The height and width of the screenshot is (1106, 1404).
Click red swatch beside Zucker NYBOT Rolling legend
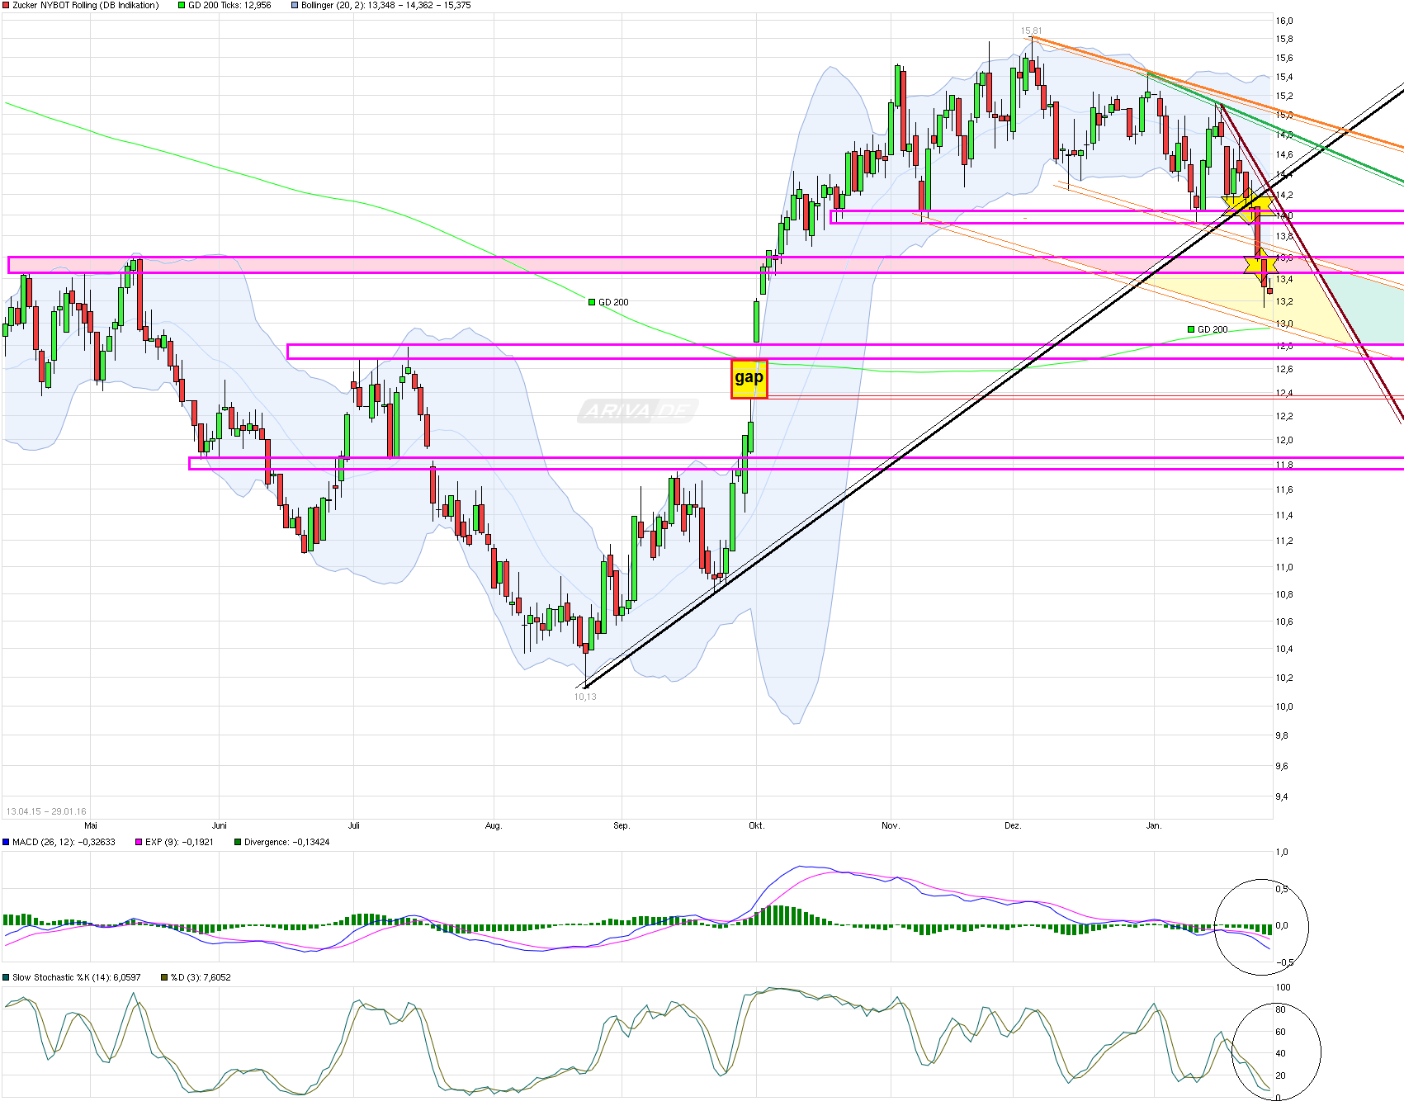tap(6, 6)
